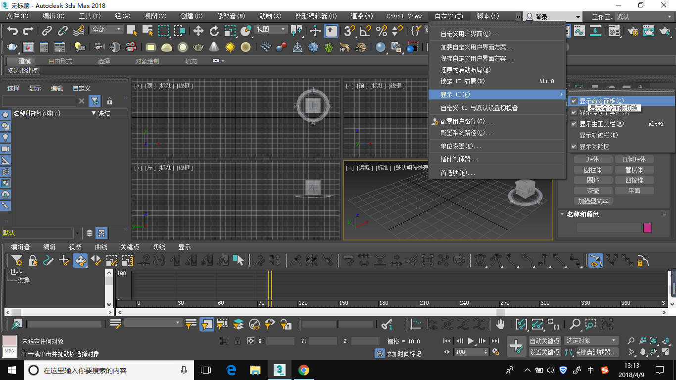
Task: Open the 渲染 menu in menu bar
Action: (x=362, y=16)
